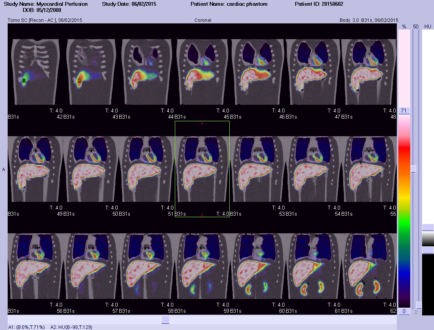This screenshot has width=434, height=330.
Task: Select coronal fused slice 51
Action: (147, 169)
